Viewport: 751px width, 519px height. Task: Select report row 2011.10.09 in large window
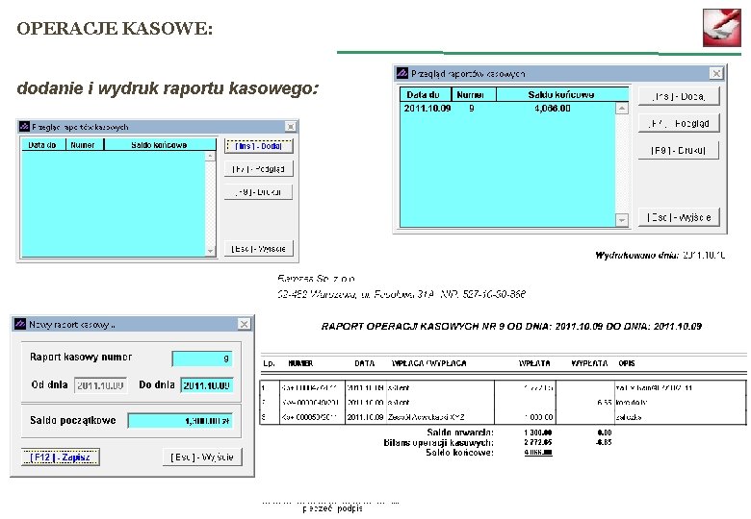coord(507,108)
